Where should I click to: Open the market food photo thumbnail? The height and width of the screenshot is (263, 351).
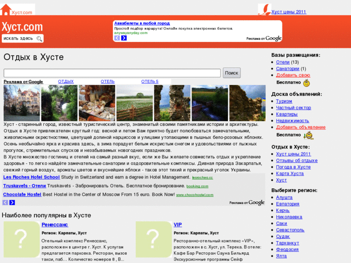pos(97,103)
